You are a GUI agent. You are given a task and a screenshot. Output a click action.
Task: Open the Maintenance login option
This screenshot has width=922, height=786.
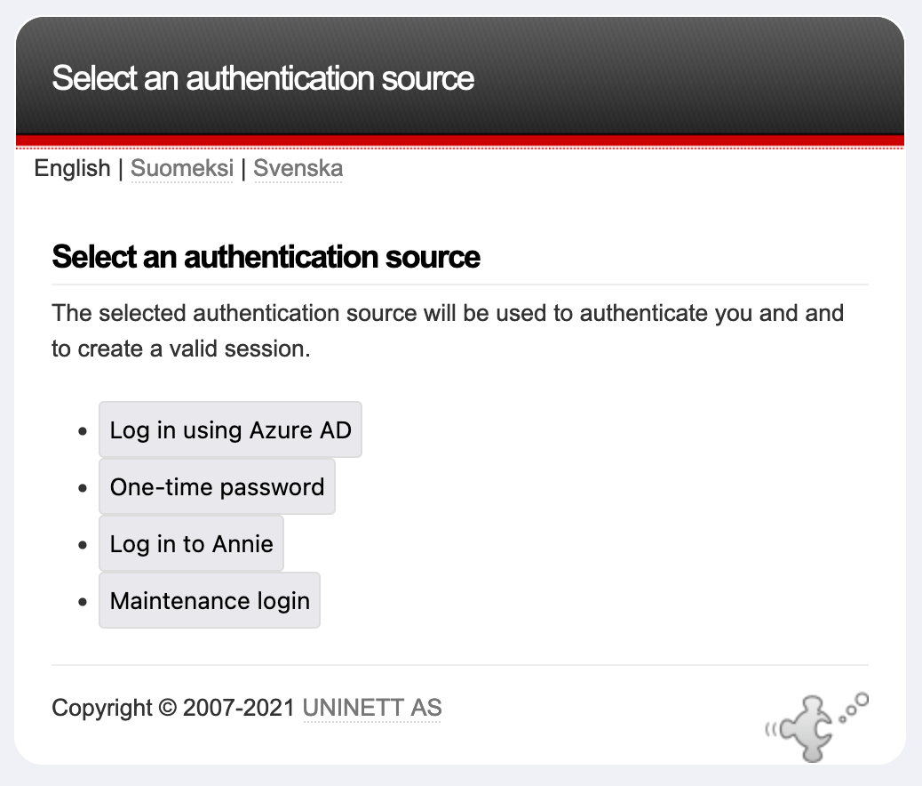pos(210,600)
